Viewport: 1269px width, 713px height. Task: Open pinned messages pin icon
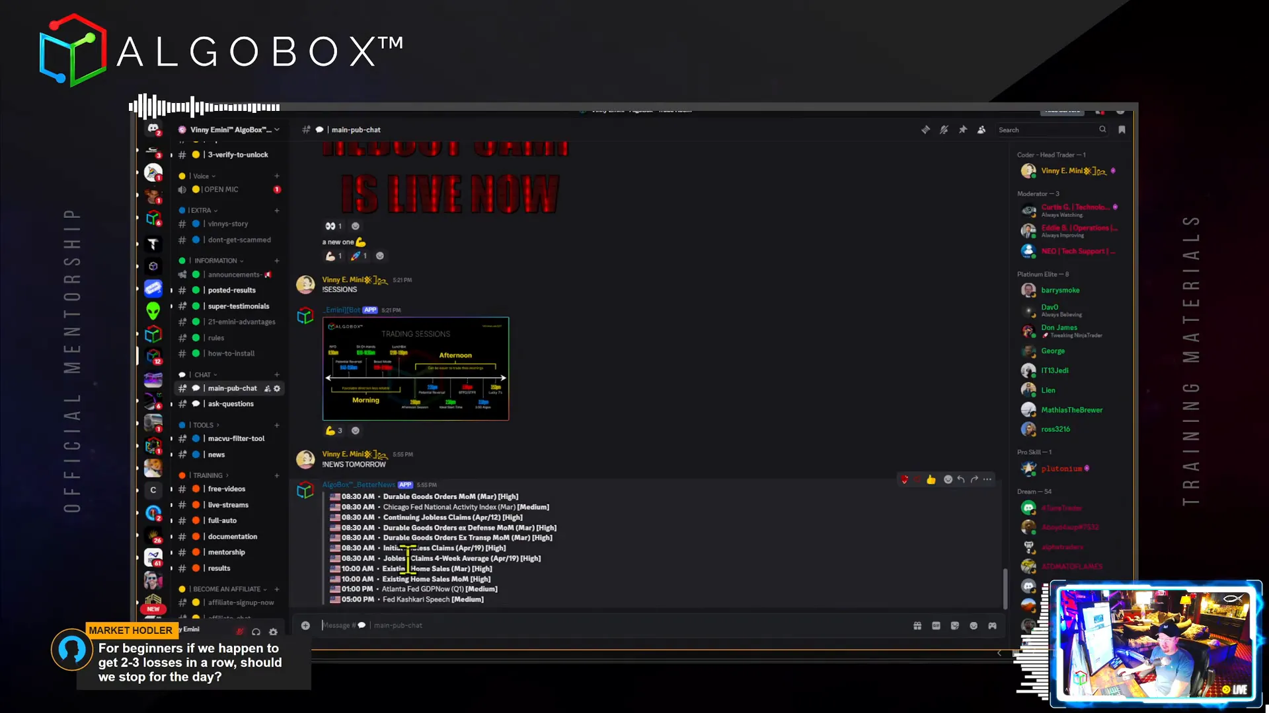963,130
